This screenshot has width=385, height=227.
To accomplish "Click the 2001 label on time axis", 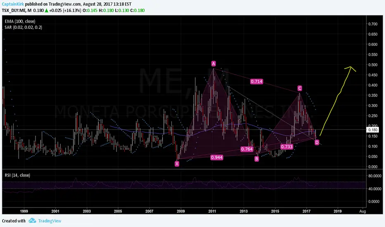I will coord(55,211).
